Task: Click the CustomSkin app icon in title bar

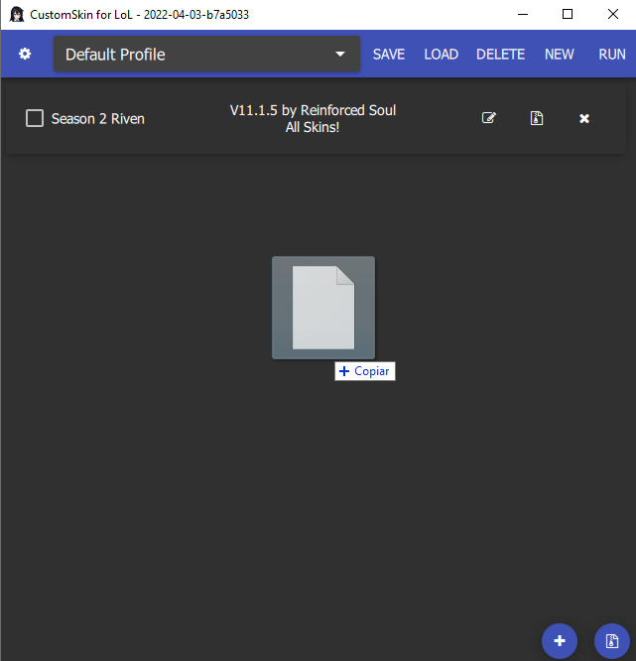Action: tap(17, 14)
